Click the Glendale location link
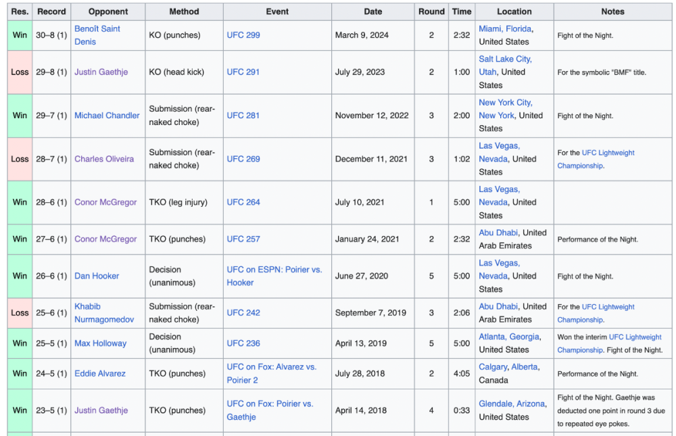 pos(496,404)
